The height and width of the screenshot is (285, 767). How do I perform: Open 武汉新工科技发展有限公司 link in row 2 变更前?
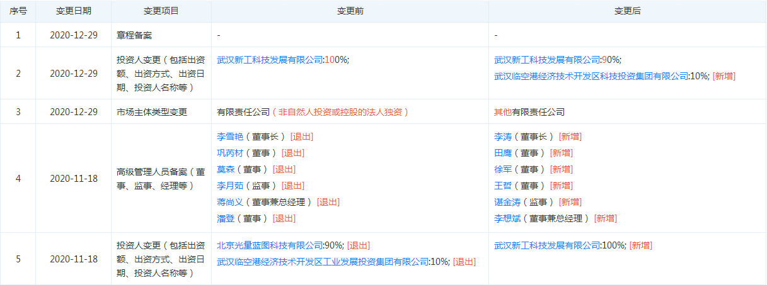270,60
